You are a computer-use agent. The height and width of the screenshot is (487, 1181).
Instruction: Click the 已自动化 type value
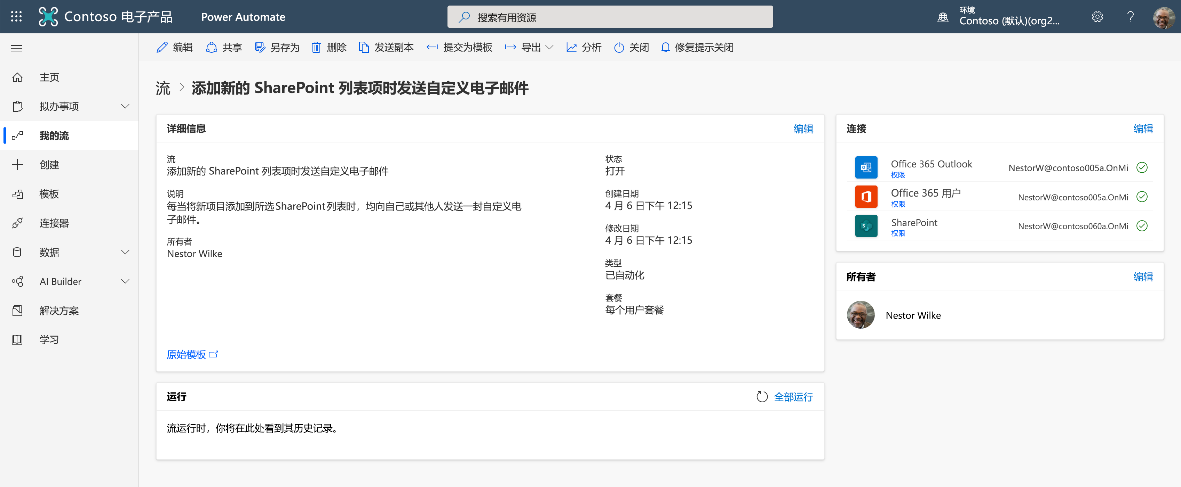pyautogui.click(x=624, y=275)
